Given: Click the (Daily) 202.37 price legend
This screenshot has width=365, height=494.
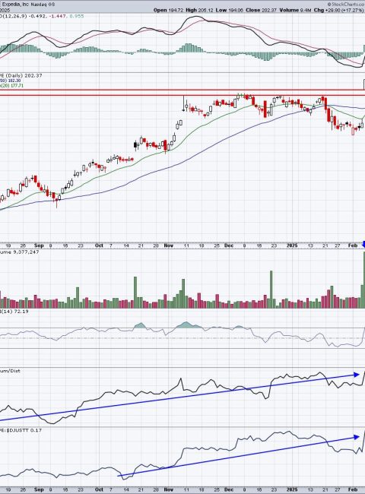Looking at the screenshot, I should click(x=24, y=75).
